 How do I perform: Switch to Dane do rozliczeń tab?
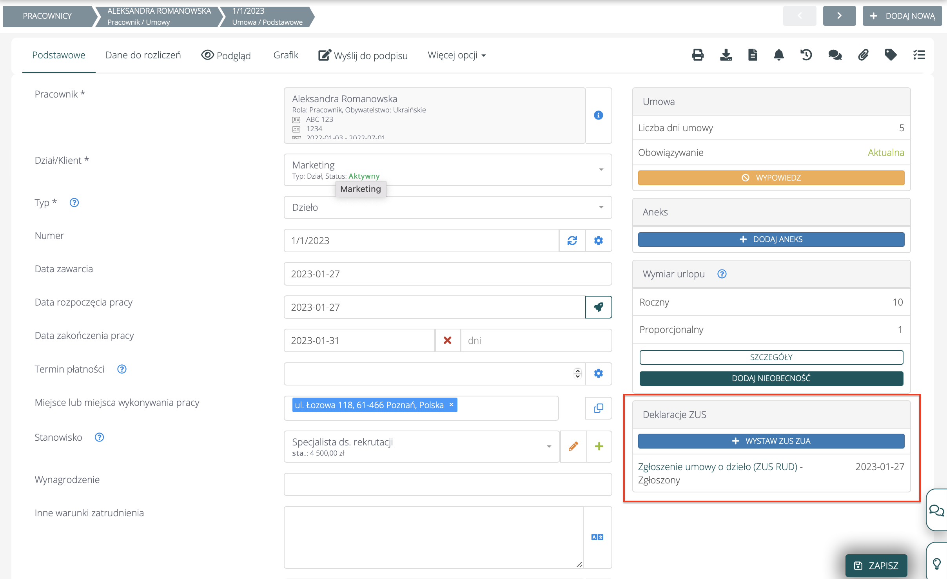(x=143, y=55)
